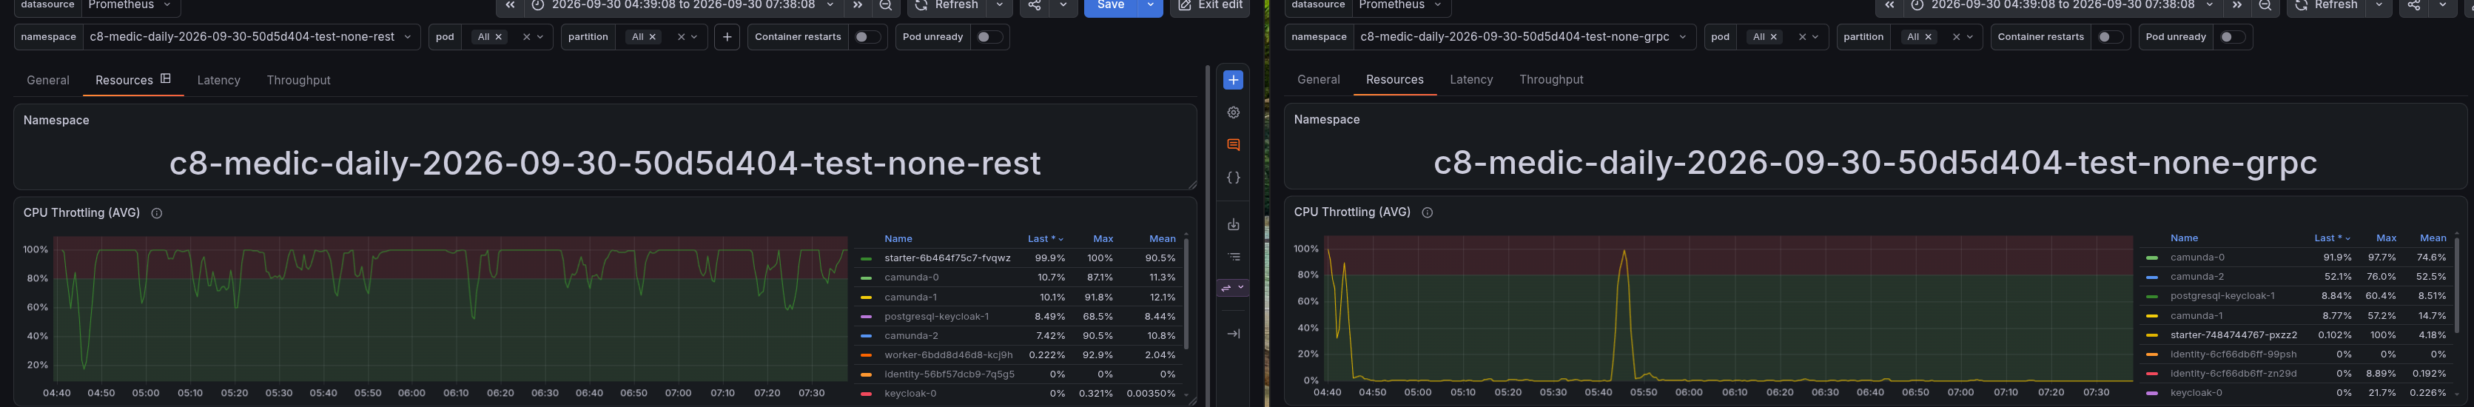This screenshot has width=2474, height=407.
Task: Sort rest legend by Name column
Action: click(x=898, y=239)
